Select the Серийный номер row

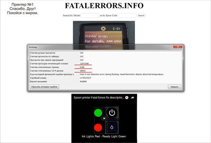105,78
